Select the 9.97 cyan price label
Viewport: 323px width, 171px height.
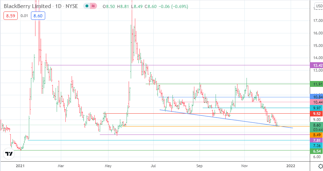[x=316, y=108]
